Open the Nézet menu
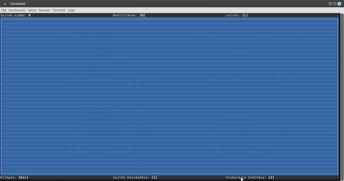The image size is (344, 181). 32,10
